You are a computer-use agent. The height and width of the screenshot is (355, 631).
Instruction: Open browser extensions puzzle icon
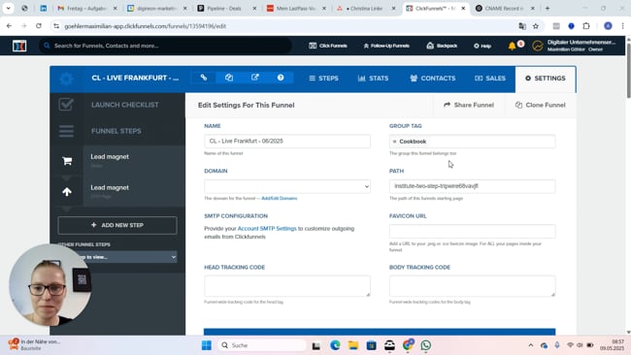point(586,26)
